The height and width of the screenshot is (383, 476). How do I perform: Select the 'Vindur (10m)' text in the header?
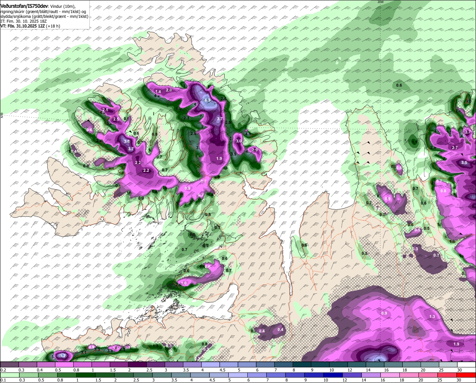(x=62, y=6)
